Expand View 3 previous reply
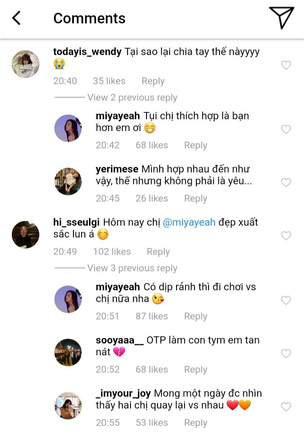 pyautogui.click(x=132, y=268)
